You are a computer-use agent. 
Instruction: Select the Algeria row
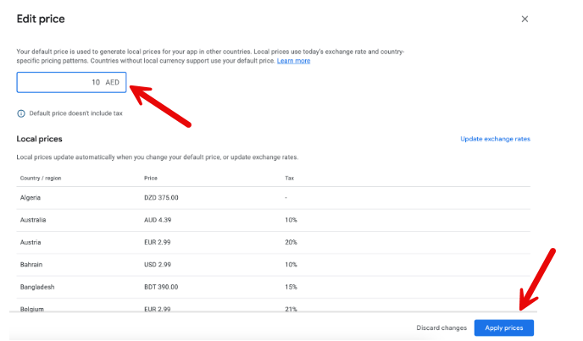[x=273, y=198]
